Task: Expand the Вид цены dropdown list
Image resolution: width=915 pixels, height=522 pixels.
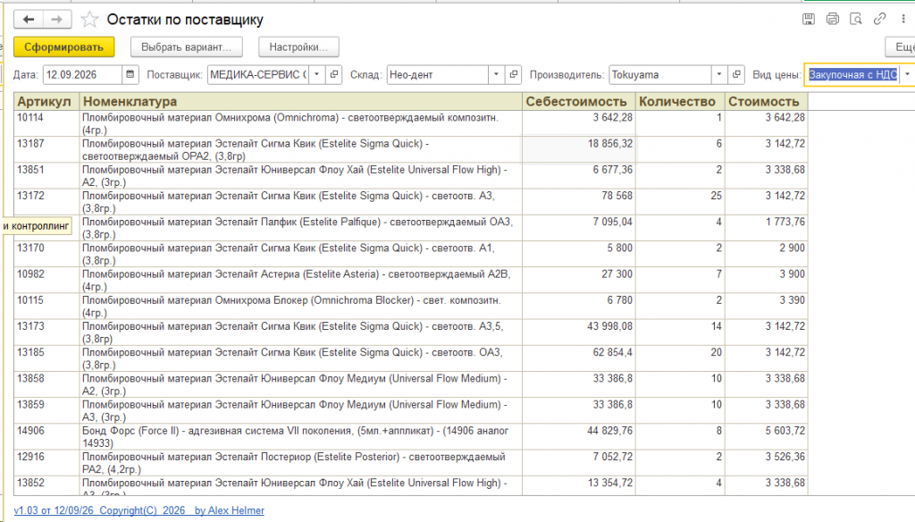Action: (x=908, y=75)
